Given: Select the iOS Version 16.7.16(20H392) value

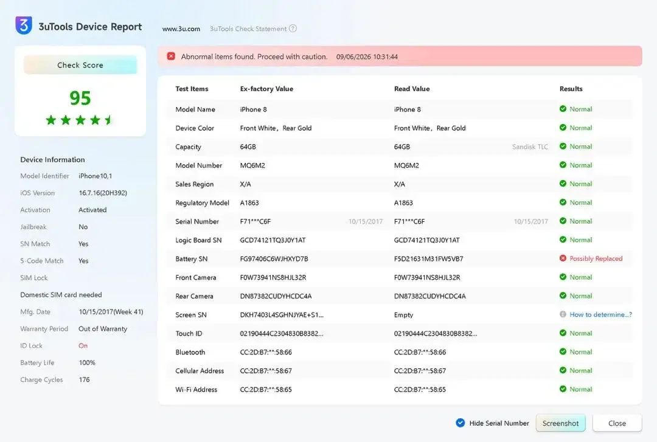Looking at the screenshot, I should 103,193.
